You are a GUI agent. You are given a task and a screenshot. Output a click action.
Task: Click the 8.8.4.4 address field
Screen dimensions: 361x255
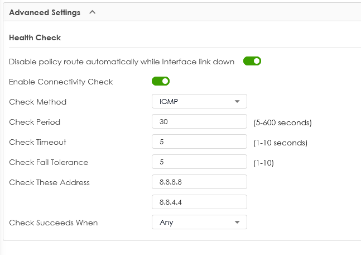tap(199, 202)
